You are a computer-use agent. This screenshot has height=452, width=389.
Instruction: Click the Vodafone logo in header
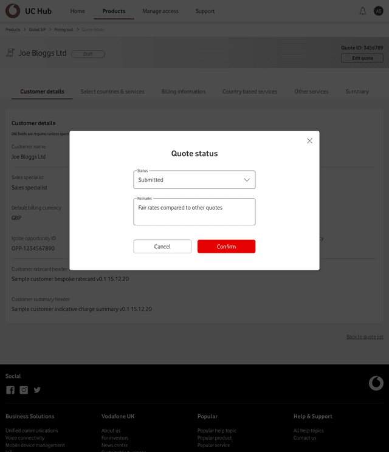pyautogui.click(x=13, y=11)
